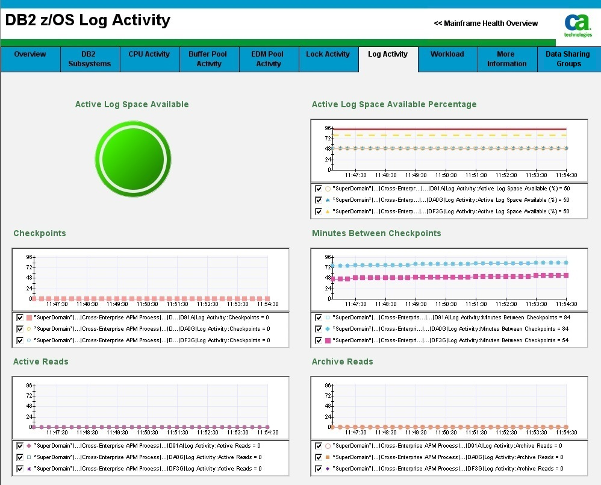The height and width of the screenshot is (485, 601).
Task: Click purple asterisk marker for DF3G Active Reads
Action: click(29, 469)
